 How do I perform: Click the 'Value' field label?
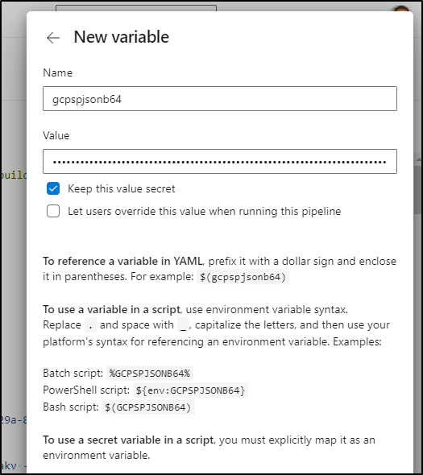56,135
